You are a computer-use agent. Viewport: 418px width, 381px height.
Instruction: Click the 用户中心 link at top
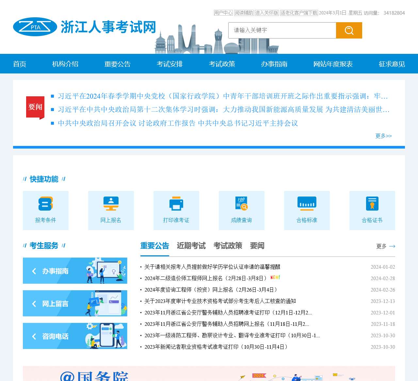tap(223, 13)
